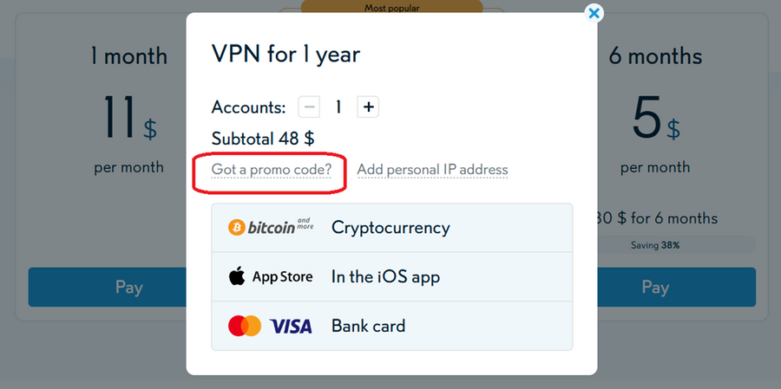Click the minus accounts stepper button
This screenshot has height=389, width=781.
point(309,107)
